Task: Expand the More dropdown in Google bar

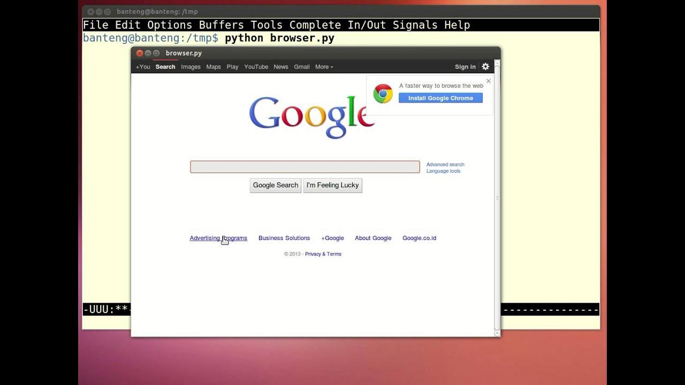Action: click(x=324, y=67)
